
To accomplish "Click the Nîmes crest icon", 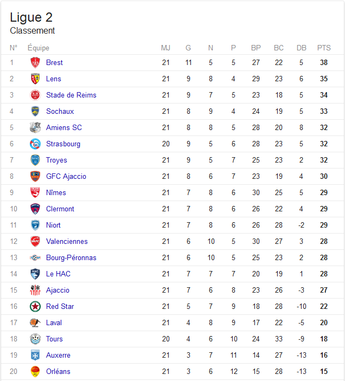I will click(35, 192).
